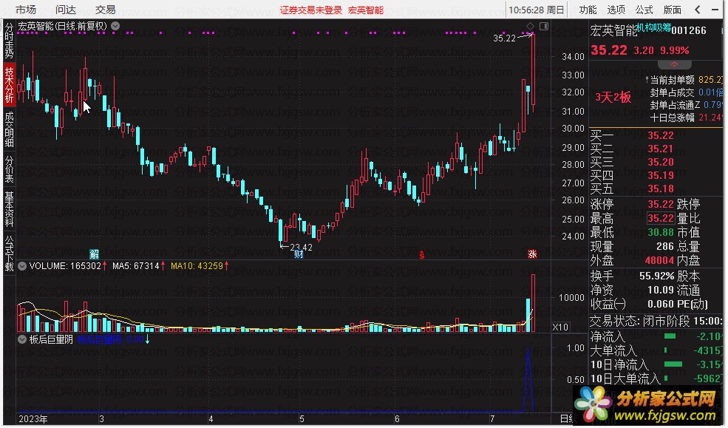Open the 市场 menu
The height and width of the screenshot is (428, 728).
(x=26, y=10)
